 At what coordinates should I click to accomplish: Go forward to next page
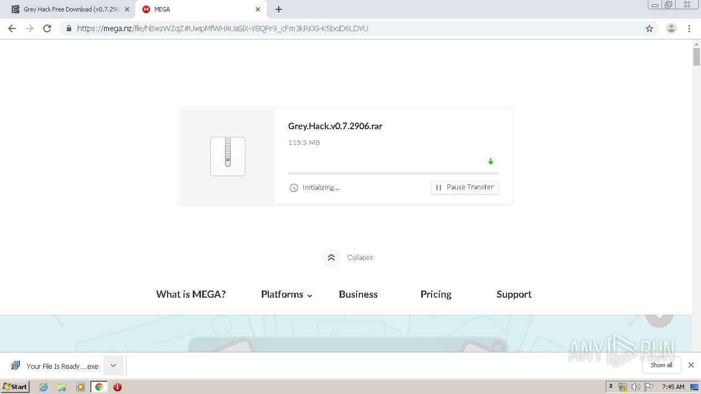(30, 28)
